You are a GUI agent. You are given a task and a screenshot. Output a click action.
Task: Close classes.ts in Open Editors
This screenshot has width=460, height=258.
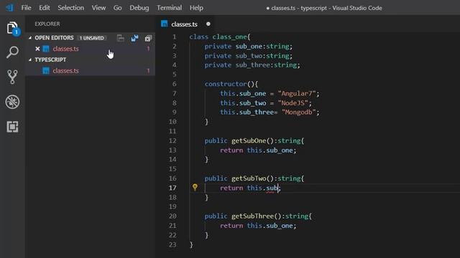(37, 49)
